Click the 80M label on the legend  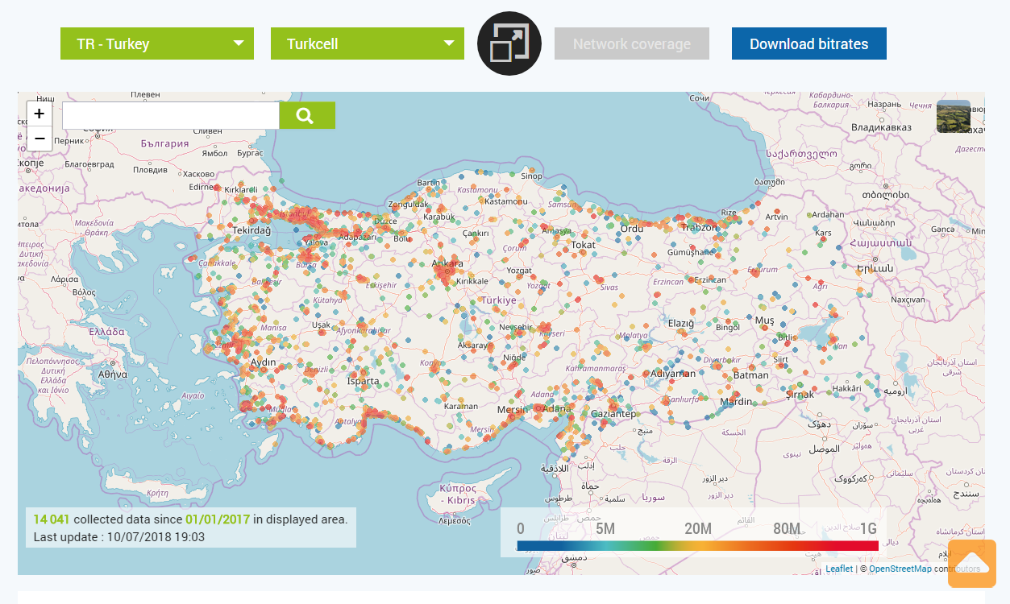pos(787,529)
